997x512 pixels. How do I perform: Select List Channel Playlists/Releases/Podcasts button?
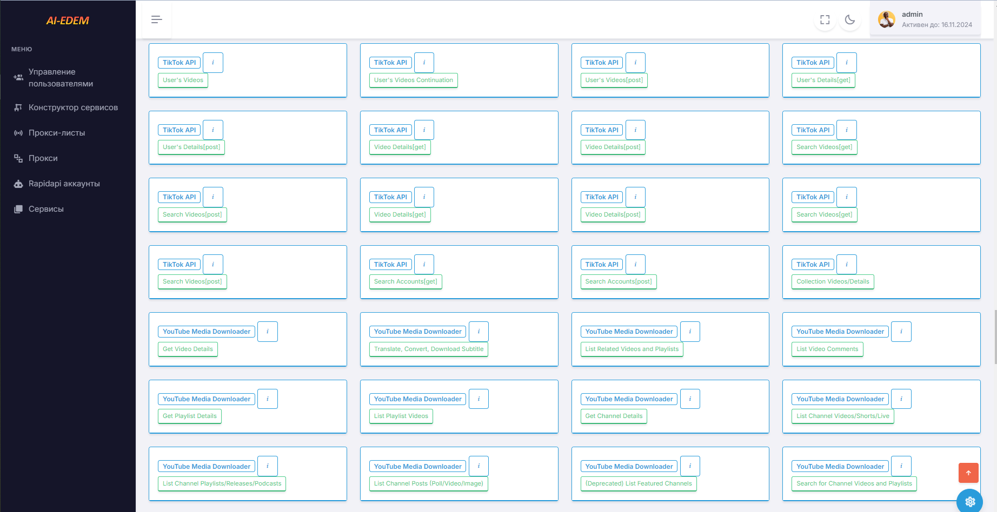coord(222,483)
